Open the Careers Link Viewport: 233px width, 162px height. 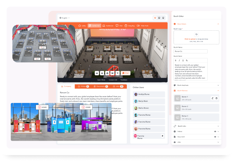(113, 80)
